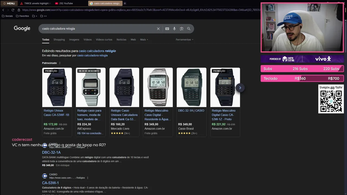The image size is (347, 195).
Task: Open Relógio Casio Unissex Calculadora Data Bank link
Action: click(x=124, y=115)
